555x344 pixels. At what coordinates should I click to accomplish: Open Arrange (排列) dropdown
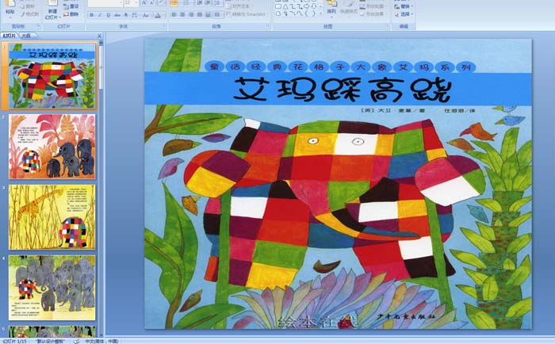331,8
